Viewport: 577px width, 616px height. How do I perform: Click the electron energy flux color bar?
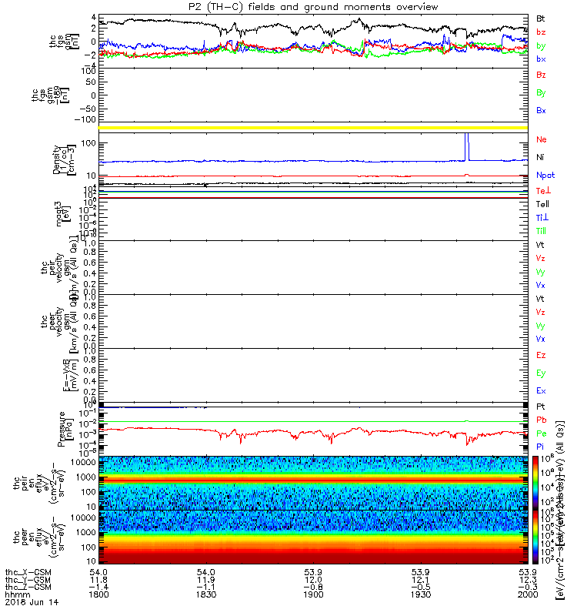coord(535,537)
